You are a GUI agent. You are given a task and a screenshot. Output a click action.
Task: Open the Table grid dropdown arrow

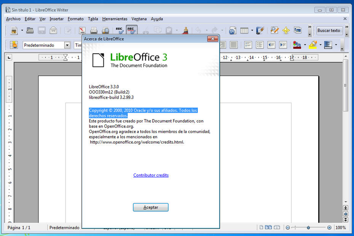pos(252,30)
